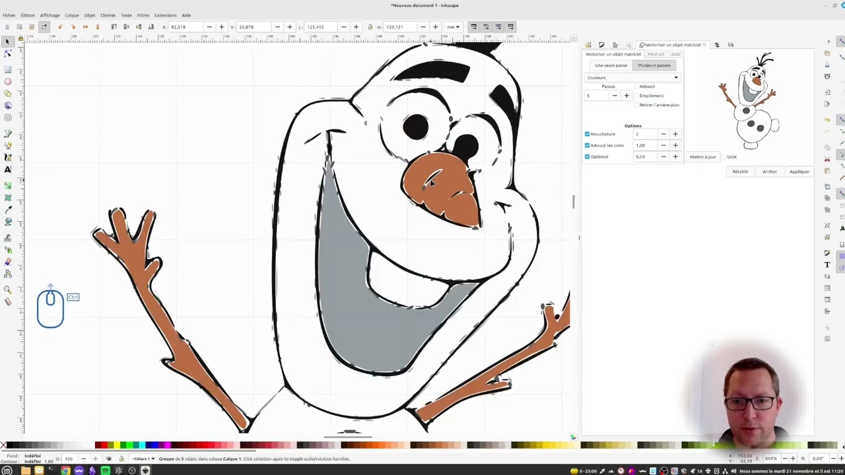Screen dimensions: 845x475
Task: Pick the yellow swatch in palette
Action: tap(118, 445)
